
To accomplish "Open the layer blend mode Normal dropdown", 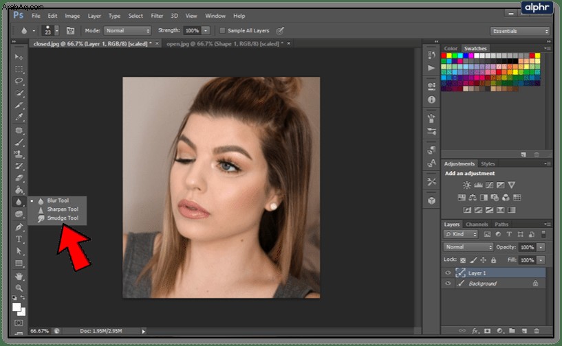I will click(x=468, y=247).
